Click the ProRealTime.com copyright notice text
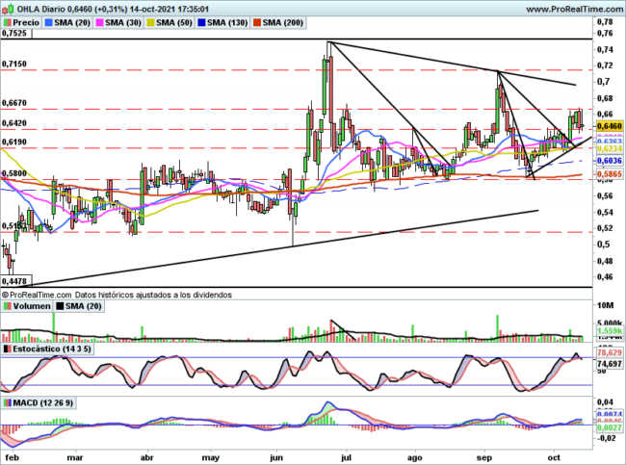The height and width of the screenshot is (465, 626). [117, 295]
